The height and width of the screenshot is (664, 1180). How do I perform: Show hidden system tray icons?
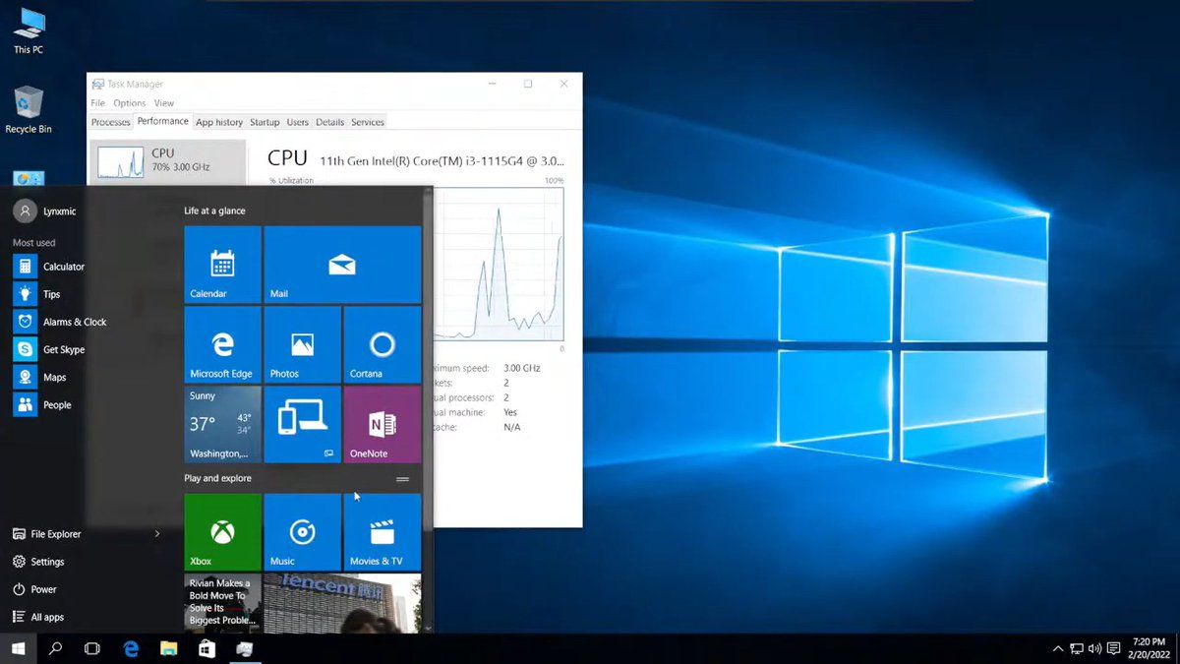1058,649
